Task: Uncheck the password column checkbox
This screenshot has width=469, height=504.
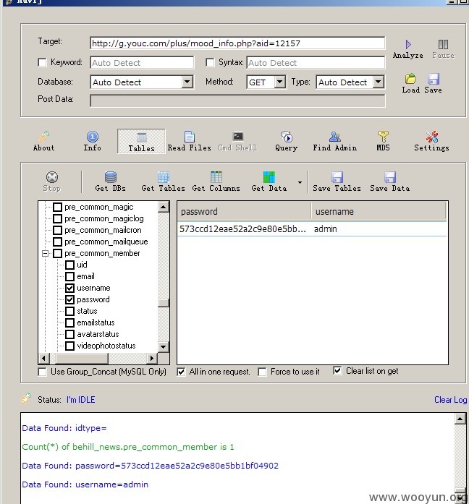Action: (69, 299)
